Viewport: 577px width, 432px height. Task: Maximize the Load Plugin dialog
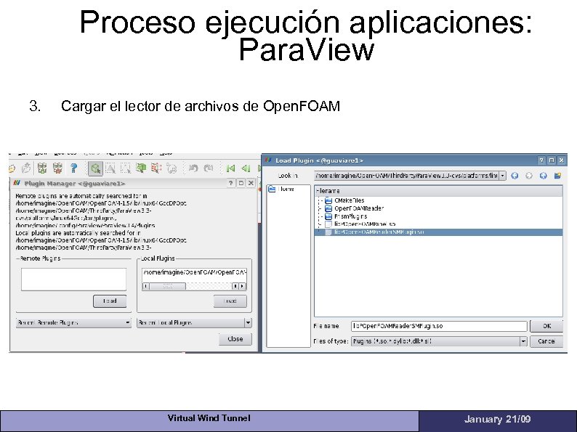[x=552, y=160]
